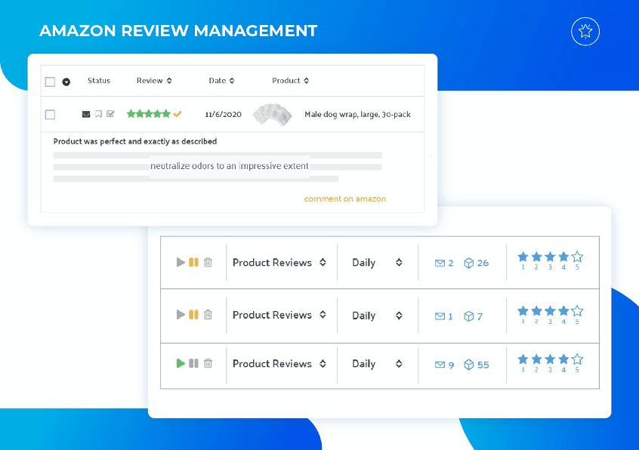639x450 pixels.
Task: Open the dog wrap product thumbnail
Action: click(x=272, y=115)
